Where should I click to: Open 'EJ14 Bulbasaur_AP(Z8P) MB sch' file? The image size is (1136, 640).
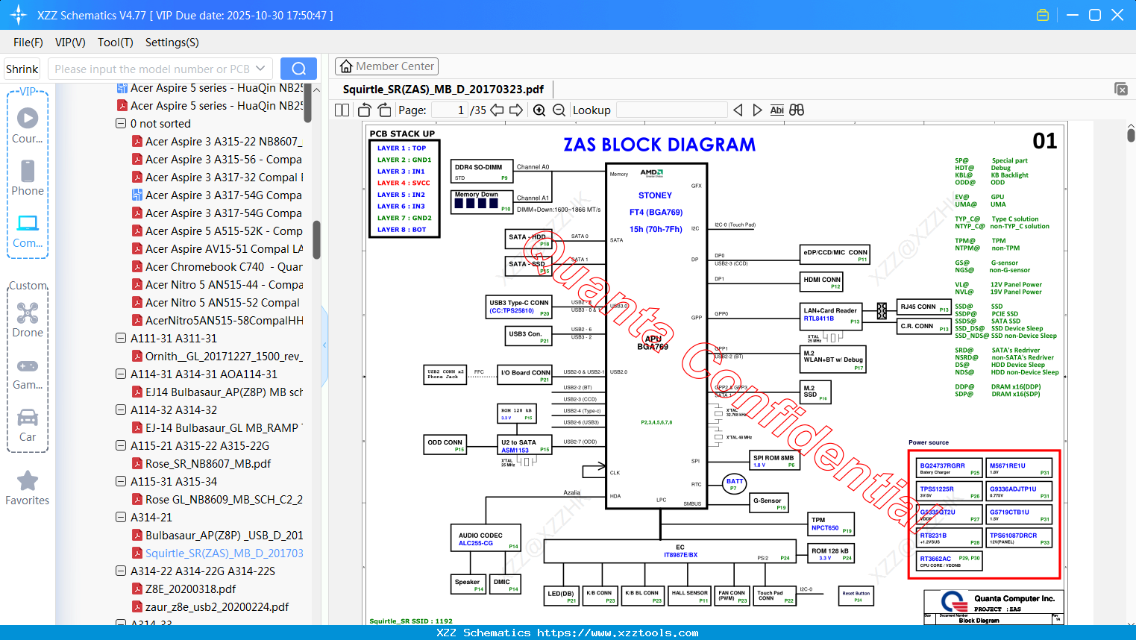click(x=216, y=392)
